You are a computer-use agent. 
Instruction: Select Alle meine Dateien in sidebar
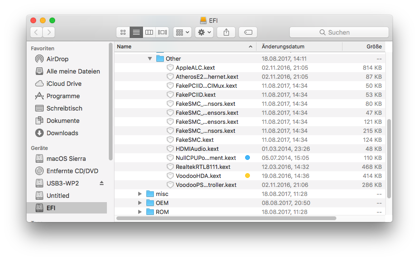67,71
